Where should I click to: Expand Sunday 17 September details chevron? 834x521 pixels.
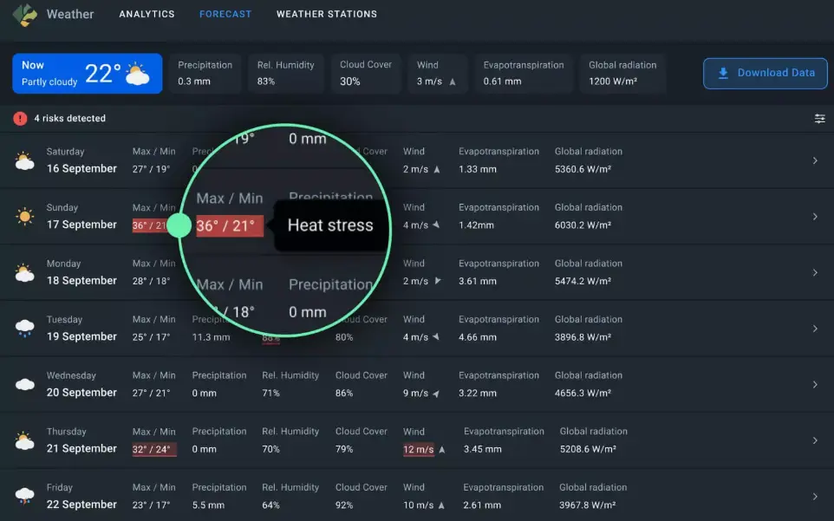(815, 217)
